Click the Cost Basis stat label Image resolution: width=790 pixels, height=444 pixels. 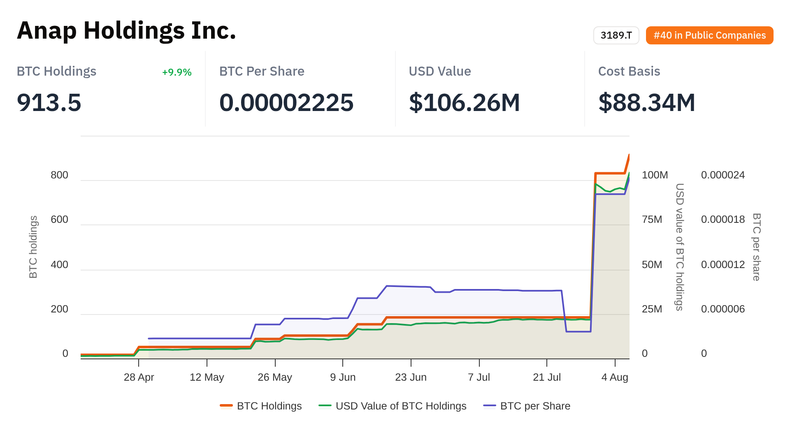click(x=629, y=72)
